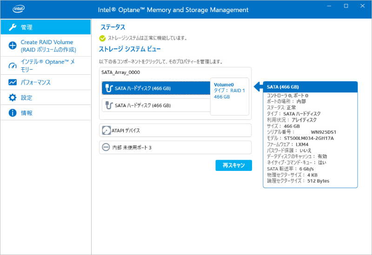
Task: Click the plus icon for Create RAID Volume
Action: pyautogui.click(x=13, y=46)
